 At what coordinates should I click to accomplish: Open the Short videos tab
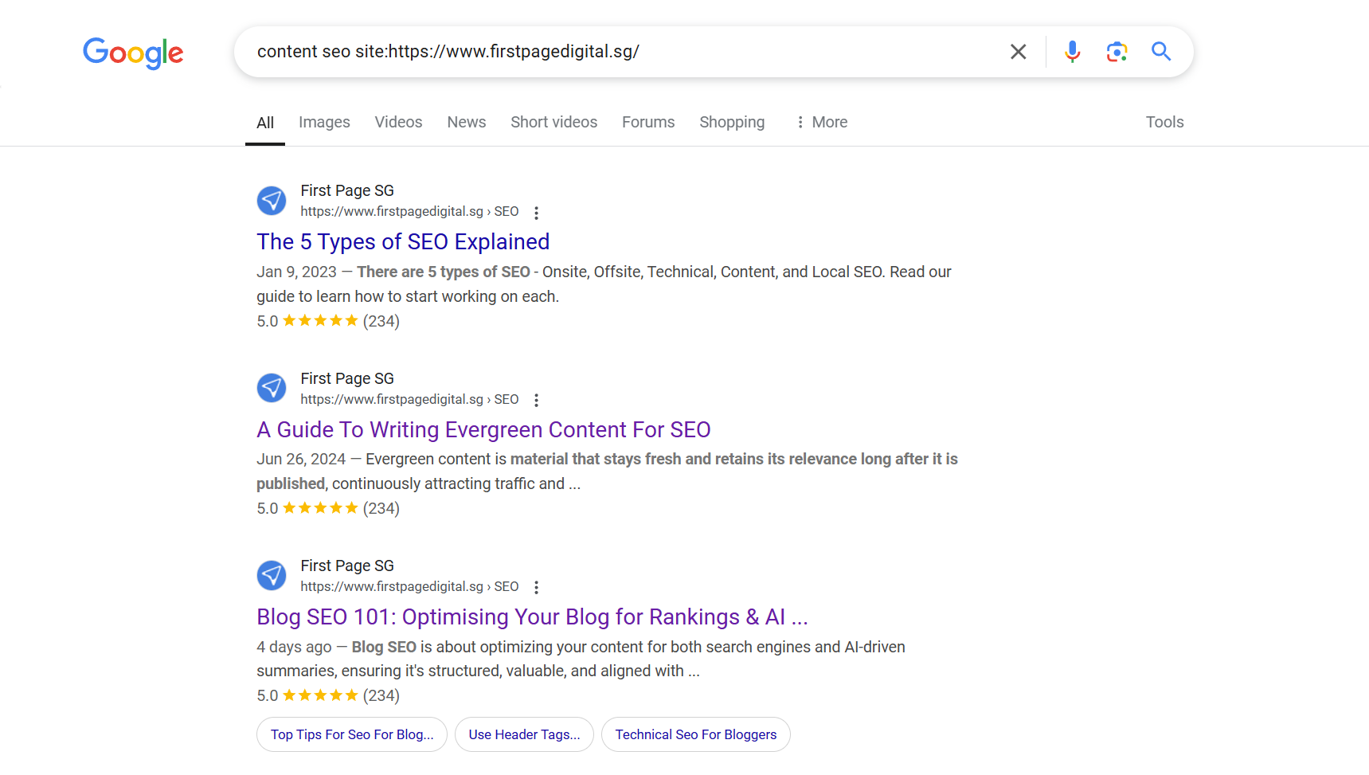click(x=553, y=122)
